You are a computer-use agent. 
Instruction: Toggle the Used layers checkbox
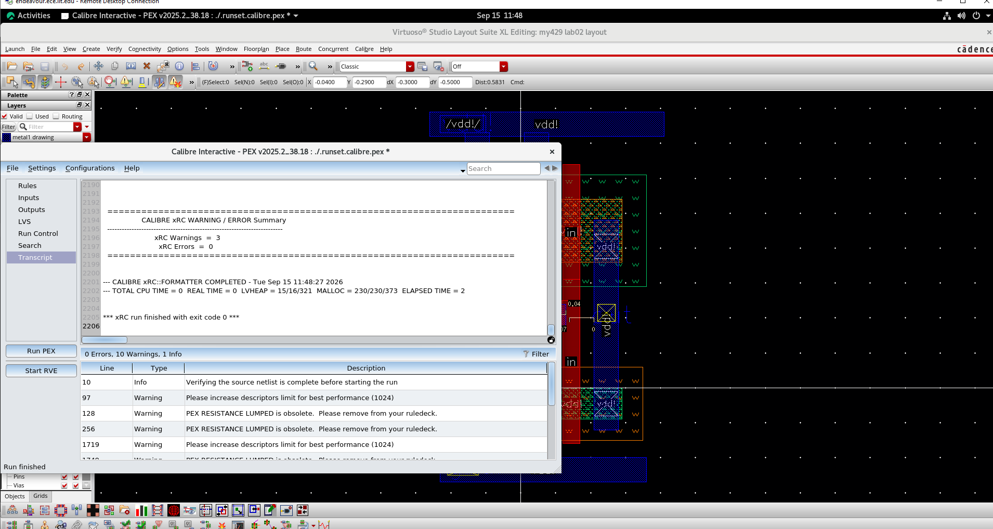30,116
